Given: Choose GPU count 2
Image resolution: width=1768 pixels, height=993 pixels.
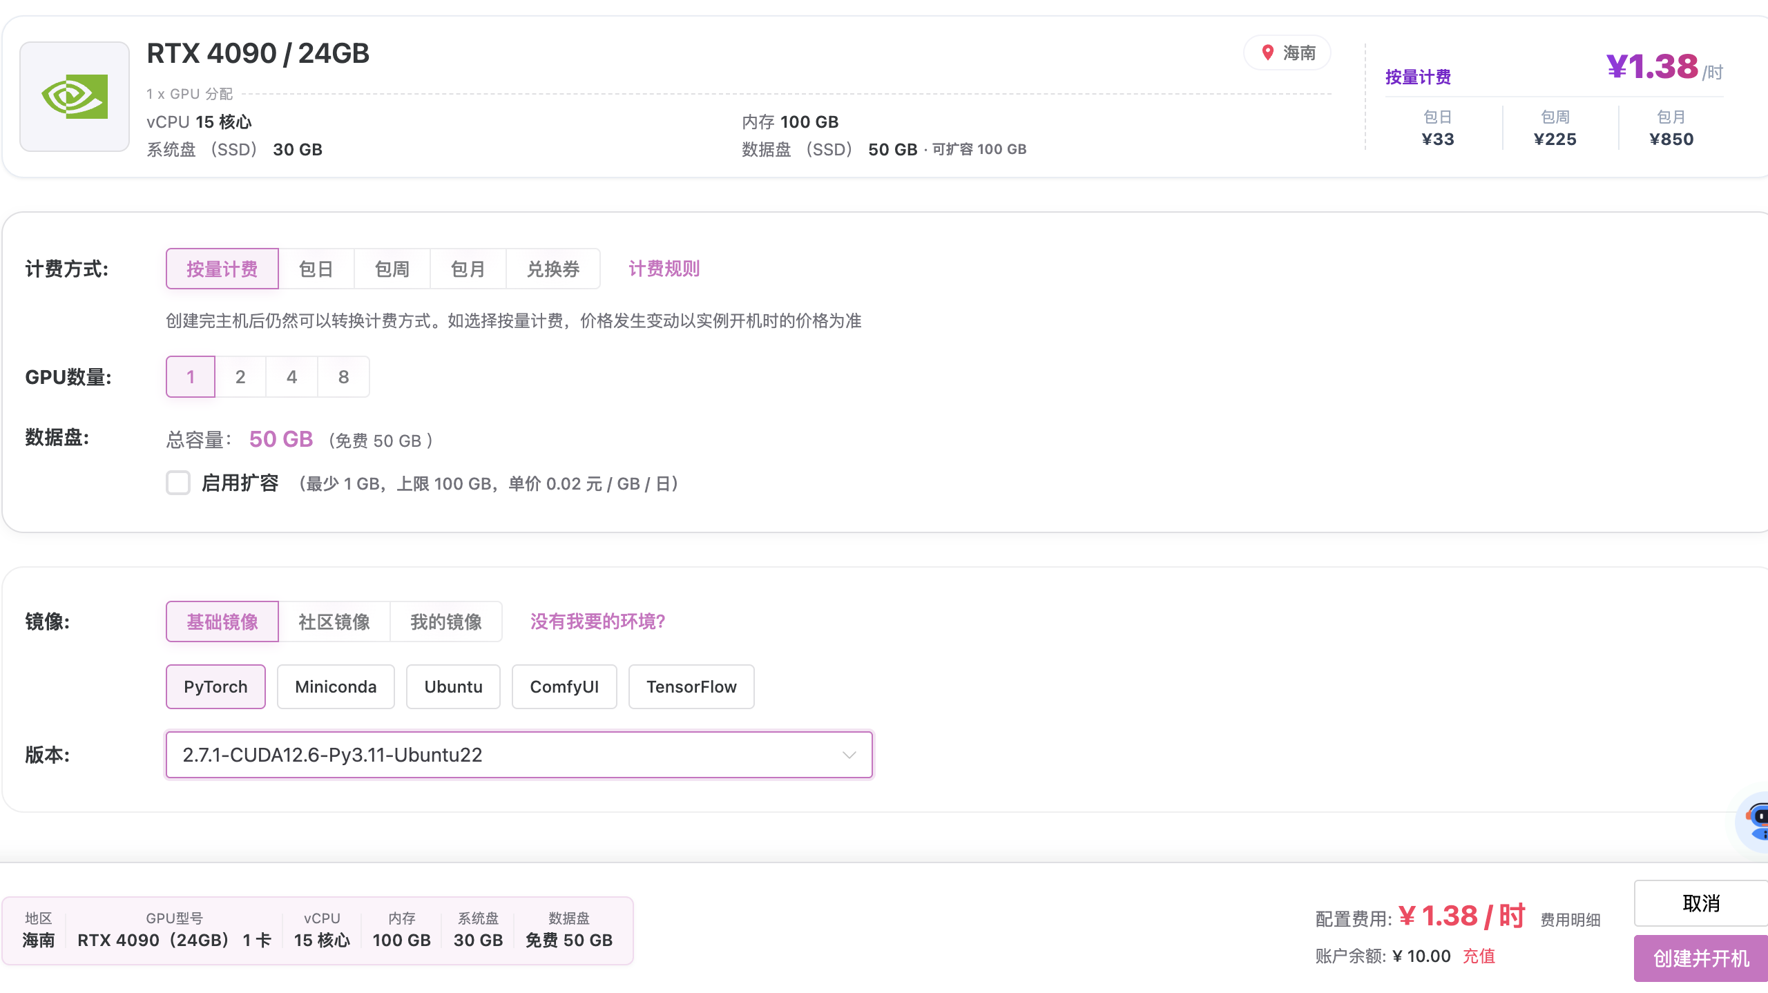Looking at the screenshot, I should (240, 377).
